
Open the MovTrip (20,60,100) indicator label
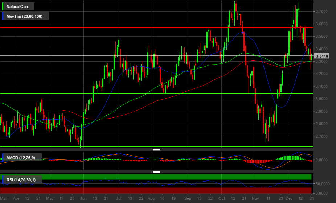point(24,16)
